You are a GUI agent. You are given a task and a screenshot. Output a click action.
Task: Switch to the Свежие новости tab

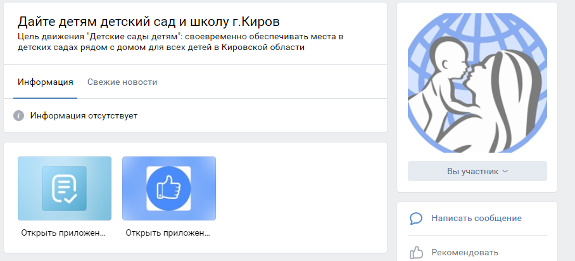(x=122, y=82)
